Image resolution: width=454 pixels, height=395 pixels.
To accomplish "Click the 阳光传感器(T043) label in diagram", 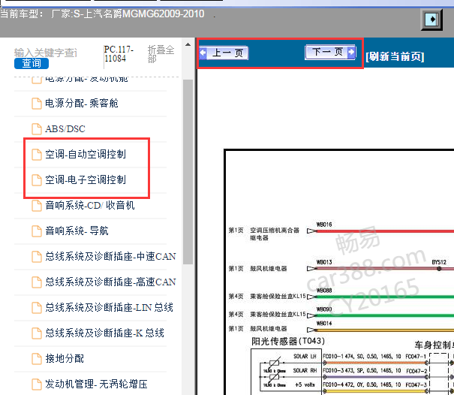I will (288, 341).
